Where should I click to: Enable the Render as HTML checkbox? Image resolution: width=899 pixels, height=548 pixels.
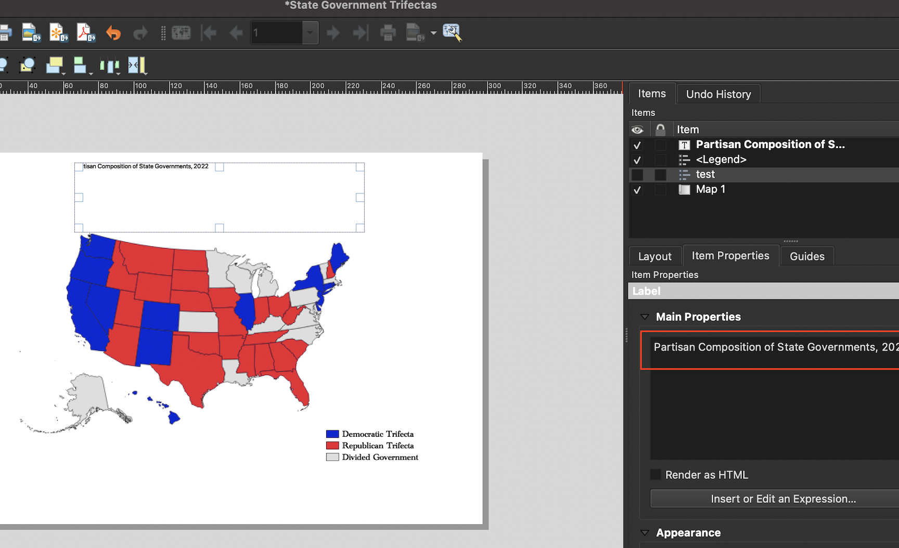point(655,474)
